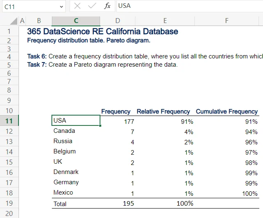Click the Cancel X icon in formula bar
This screenshot has width=263, height=218.
coord(77,6)
